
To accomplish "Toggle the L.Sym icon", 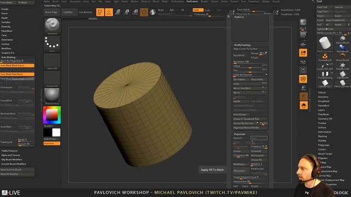I will click(303, 62).
